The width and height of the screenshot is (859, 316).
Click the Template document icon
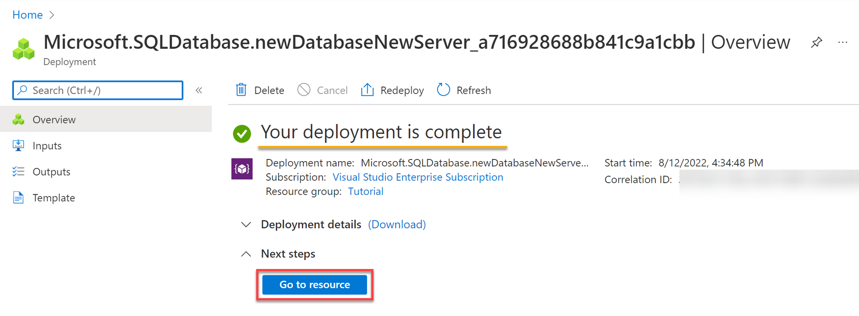[x=18, y=197]
